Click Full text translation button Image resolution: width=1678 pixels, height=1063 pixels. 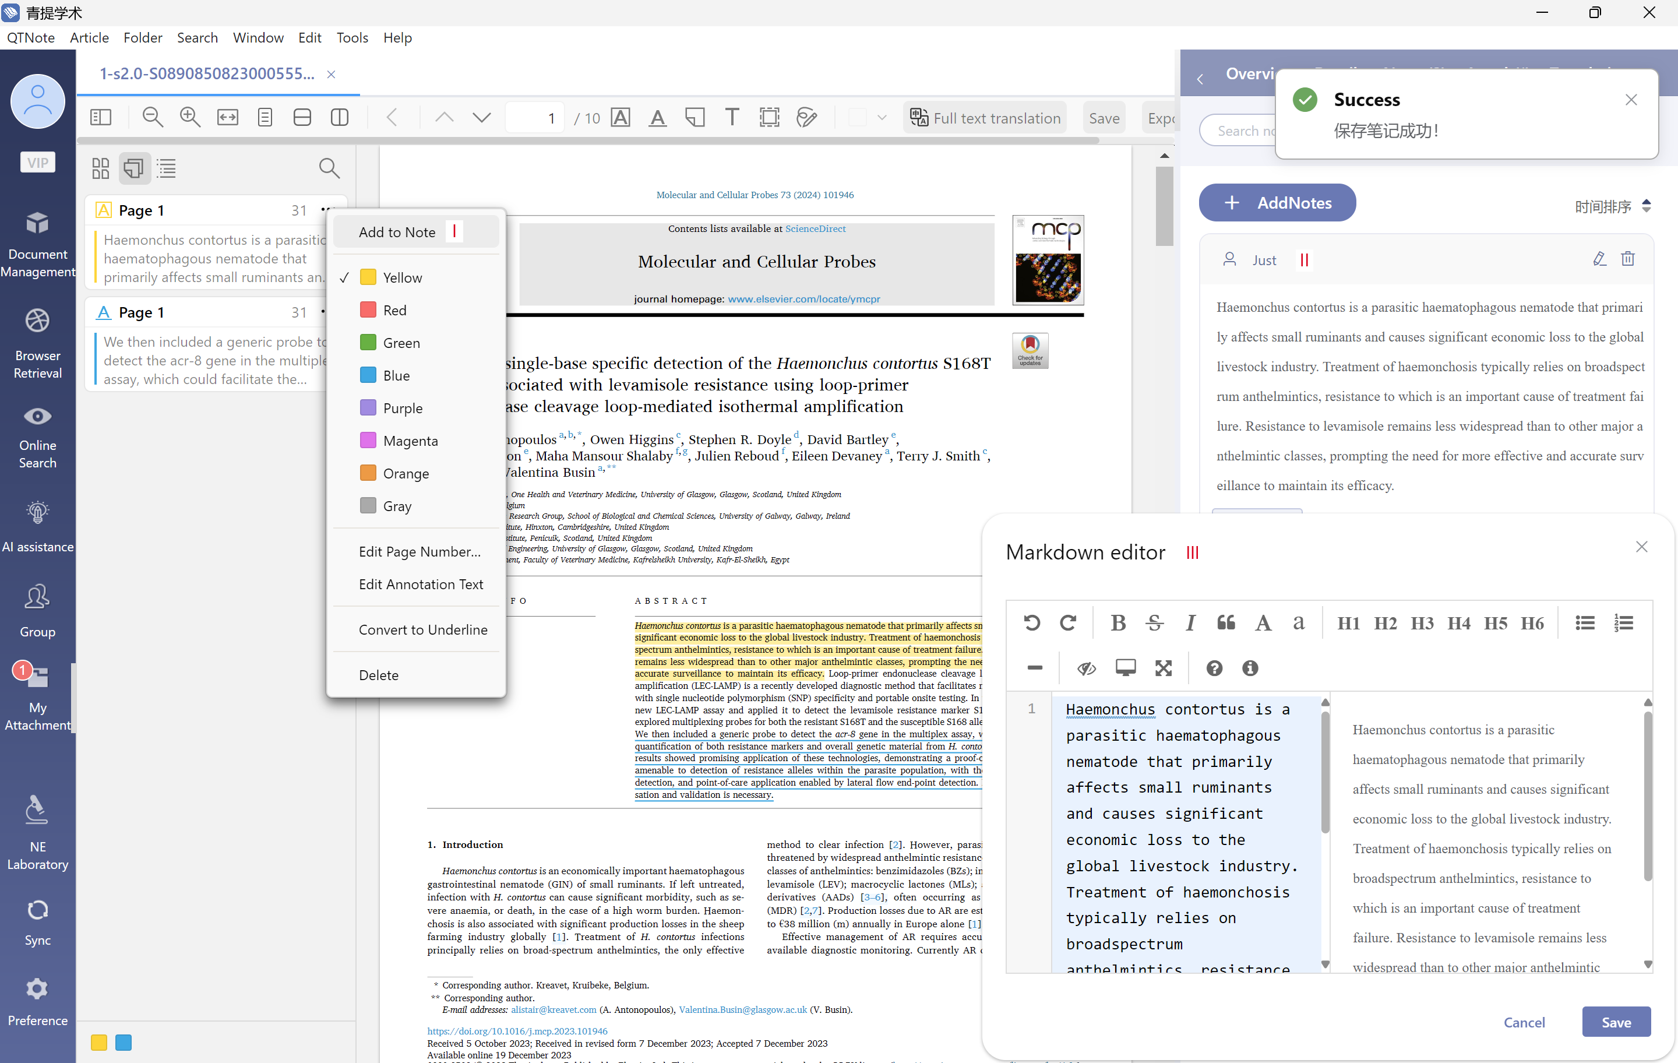pyautogui.click(x=985, y=118)
